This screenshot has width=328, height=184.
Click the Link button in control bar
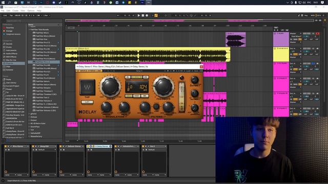pos(5,15)
